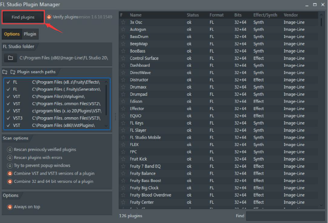Disable Combine 32 and 64 bit versions

(x=10, y=181)
